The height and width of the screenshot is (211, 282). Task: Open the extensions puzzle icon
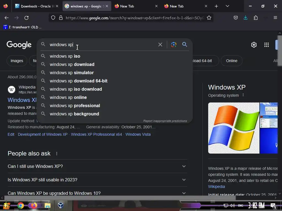tap(256, 18)
